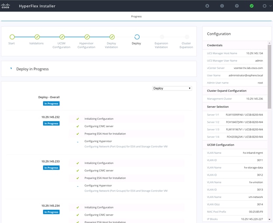Click IP Blocks value 10.29.145.220-227
Screen dimensions: 273x223
click(252, 219)
